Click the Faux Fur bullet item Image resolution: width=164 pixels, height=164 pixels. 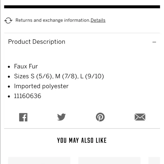[26, 66]
